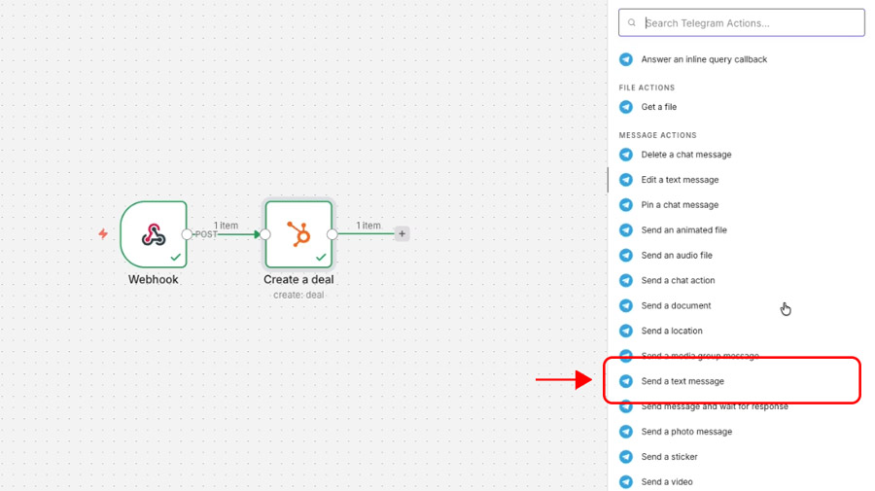The height and width of the screenshot is (491, 875).
Task: Click the plus button after Create a deal
Action: click(x=402, y=234)
